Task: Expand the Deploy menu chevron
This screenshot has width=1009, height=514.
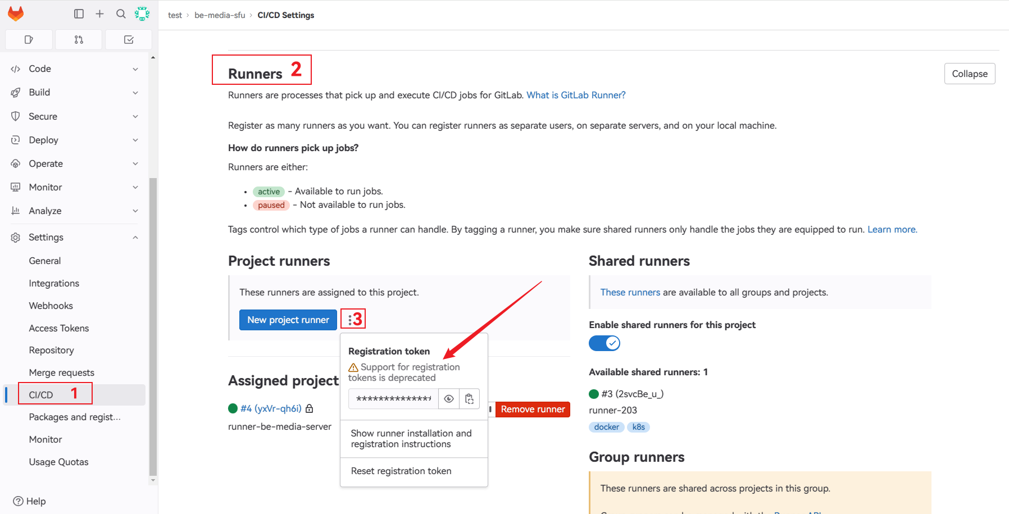Action: click(x=135, y=140)
